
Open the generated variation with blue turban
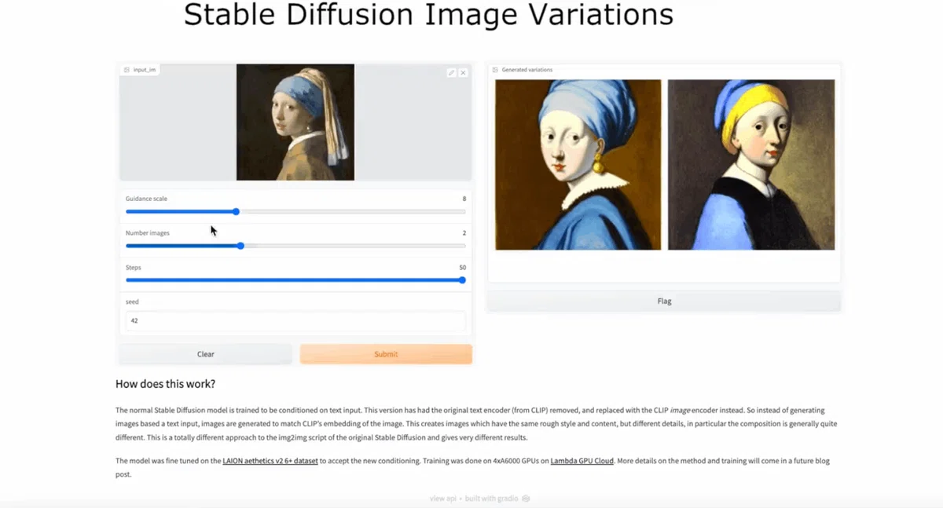tap(578, 165)
